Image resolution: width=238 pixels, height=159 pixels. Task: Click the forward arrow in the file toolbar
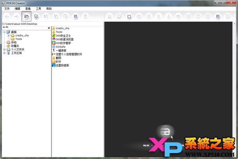pos(17,16)
